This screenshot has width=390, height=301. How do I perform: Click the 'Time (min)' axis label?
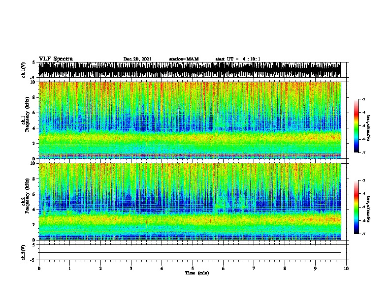pyautogui.click(x=197, y=273)
